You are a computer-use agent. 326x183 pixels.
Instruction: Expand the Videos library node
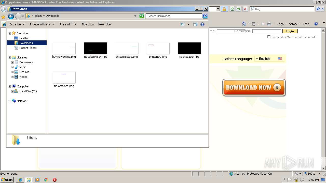(12, 77)
